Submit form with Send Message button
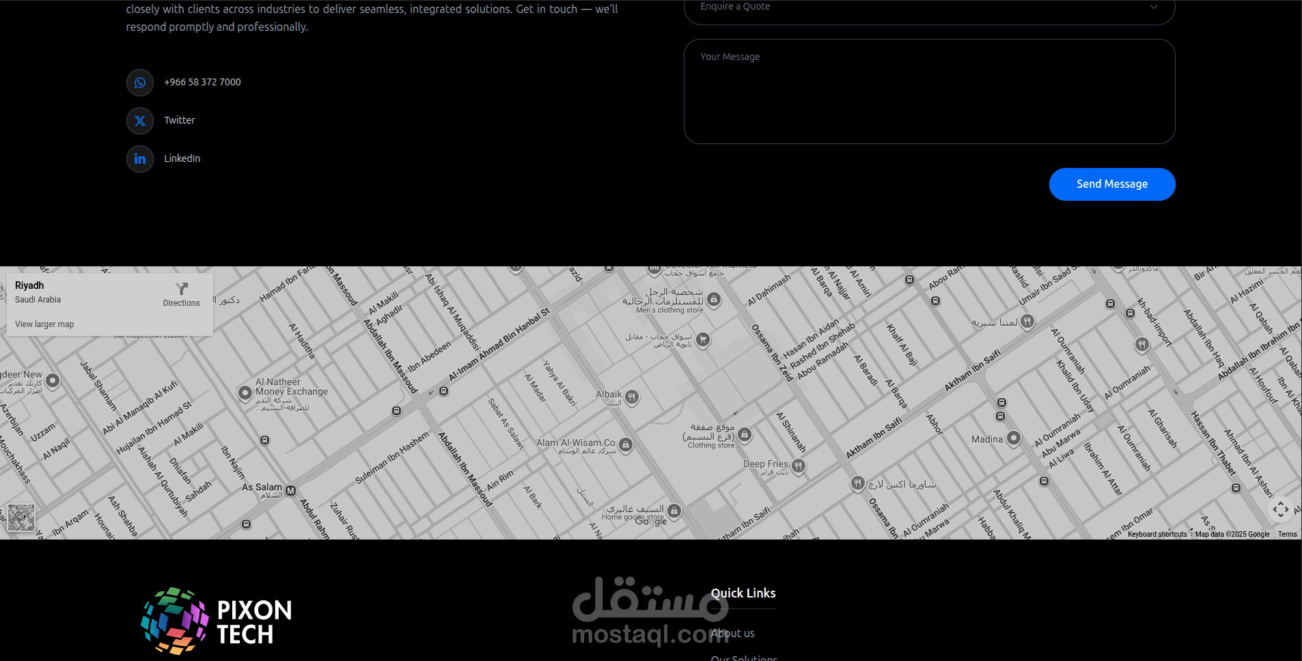The image size is (1302, 661). pos(1112,184)
